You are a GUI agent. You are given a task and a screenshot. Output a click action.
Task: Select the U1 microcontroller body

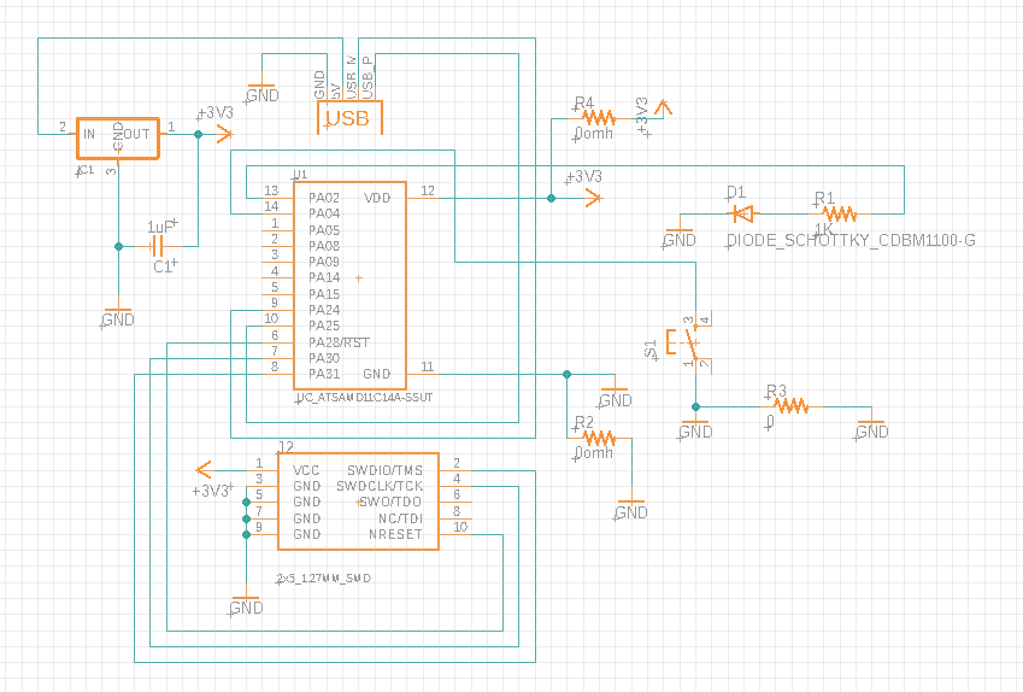click(349, 286)
